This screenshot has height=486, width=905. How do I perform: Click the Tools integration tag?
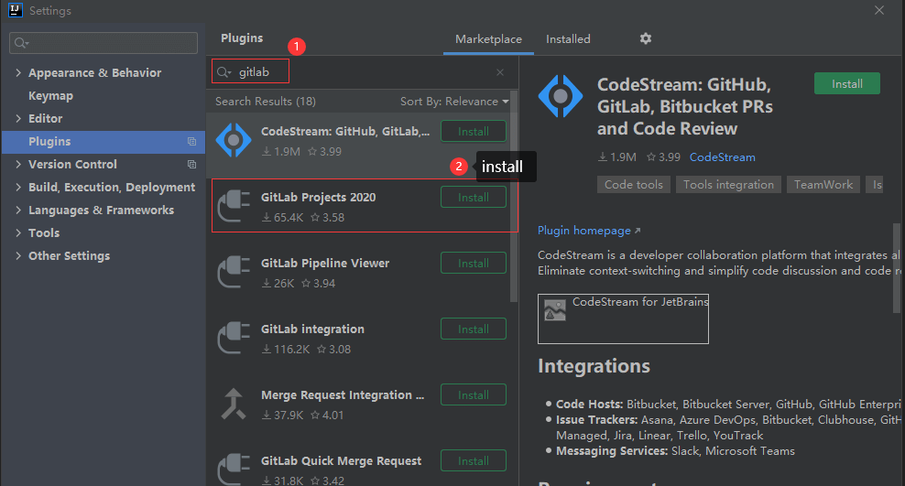(x=728, y=185)
